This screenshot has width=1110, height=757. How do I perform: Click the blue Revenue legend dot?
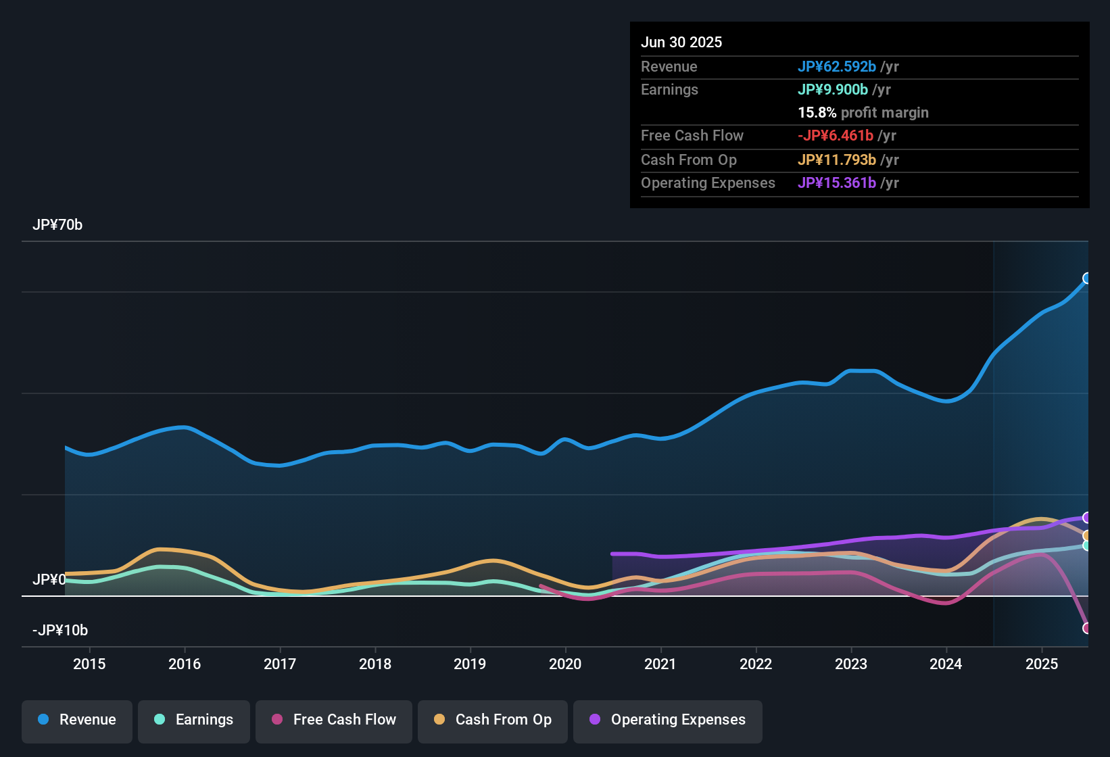tap(43, 720)
